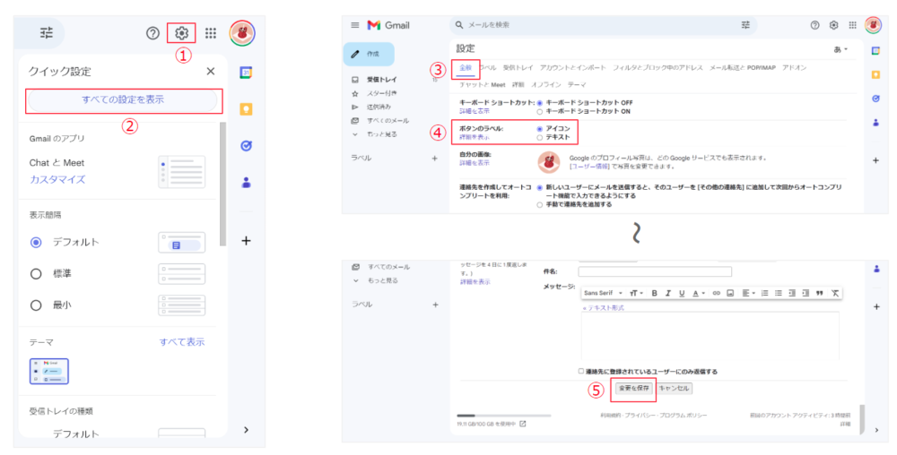897x455 pixels.
Task: Click the gear icon above the Quick settings panel
Action: [x=181, y=33]
